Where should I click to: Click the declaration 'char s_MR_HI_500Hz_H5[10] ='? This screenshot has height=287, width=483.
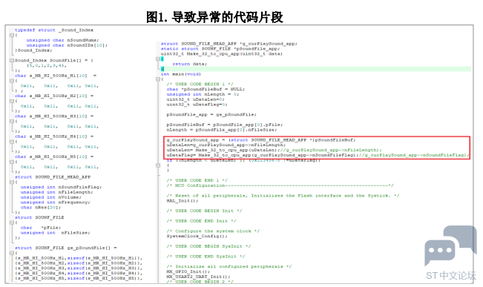[54, 156]
